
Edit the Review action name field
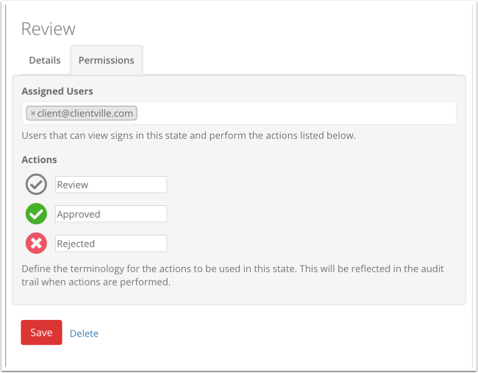[111, 184]
